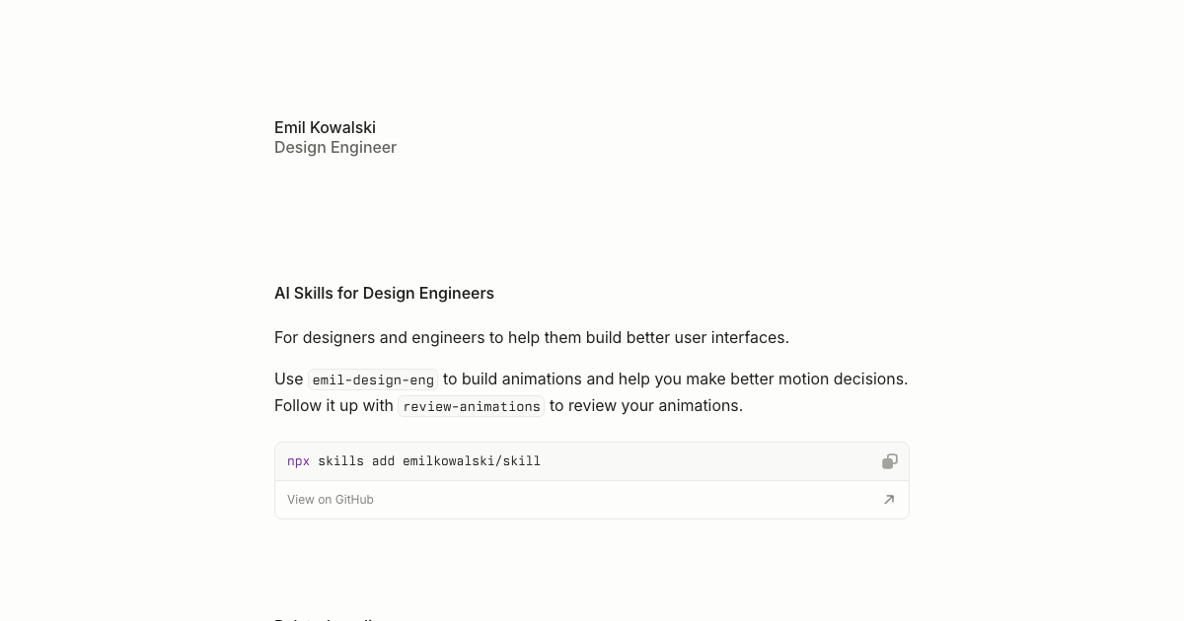Click the emil-design-eng inline code tag
This screenshot has width=1184, height=621.
[x=373, y=379]
